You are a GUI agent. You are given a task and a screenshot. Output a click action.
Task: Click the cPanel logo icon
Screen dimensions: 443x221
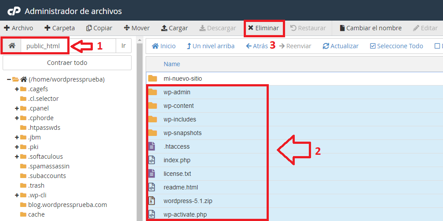(13, 11)
